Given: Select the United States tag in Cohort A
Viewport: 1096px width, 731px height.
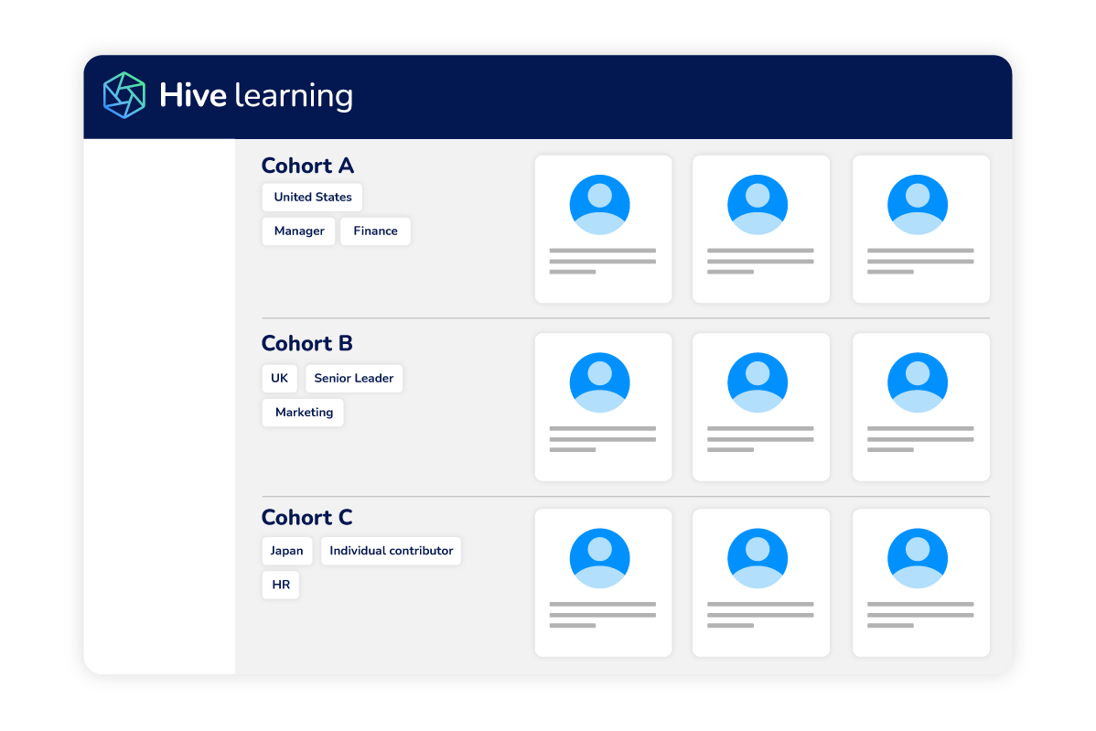Looking at the screenshot, I should point(313,197).
